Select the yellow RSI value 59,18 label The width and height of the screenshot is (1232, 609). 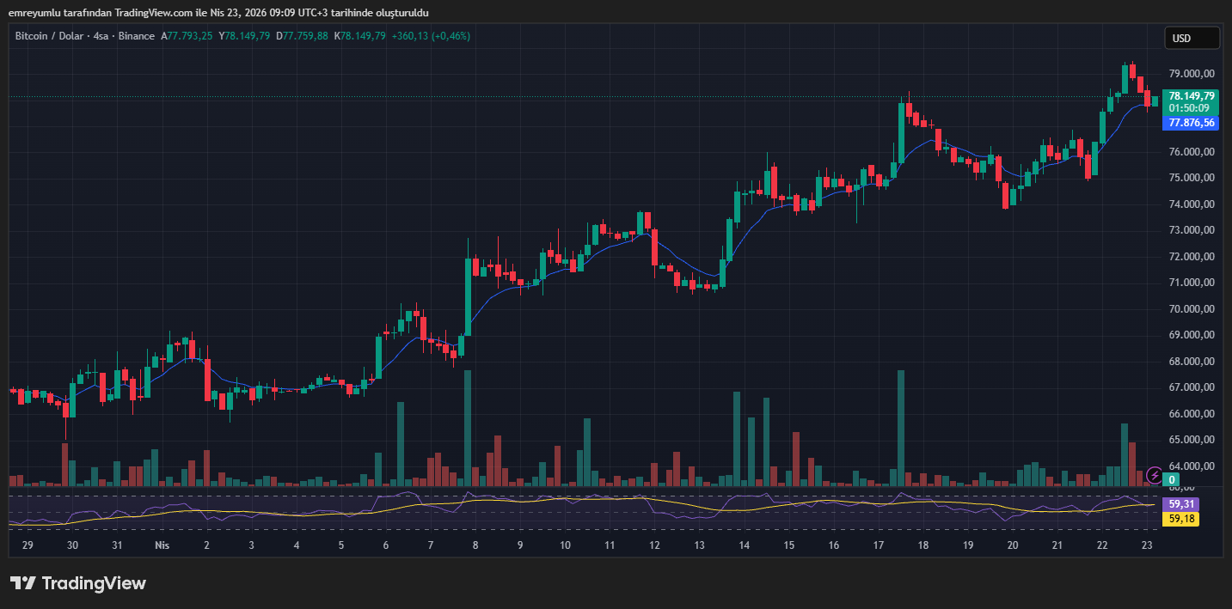click(x=1179, y=519)
